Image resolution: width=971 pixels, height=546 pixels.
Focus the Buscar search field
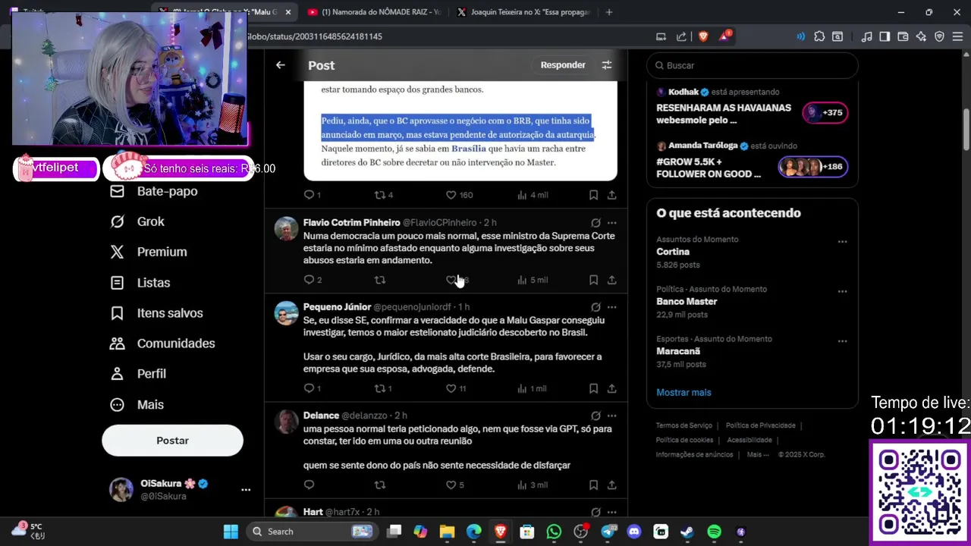click(x=753, y=65)
